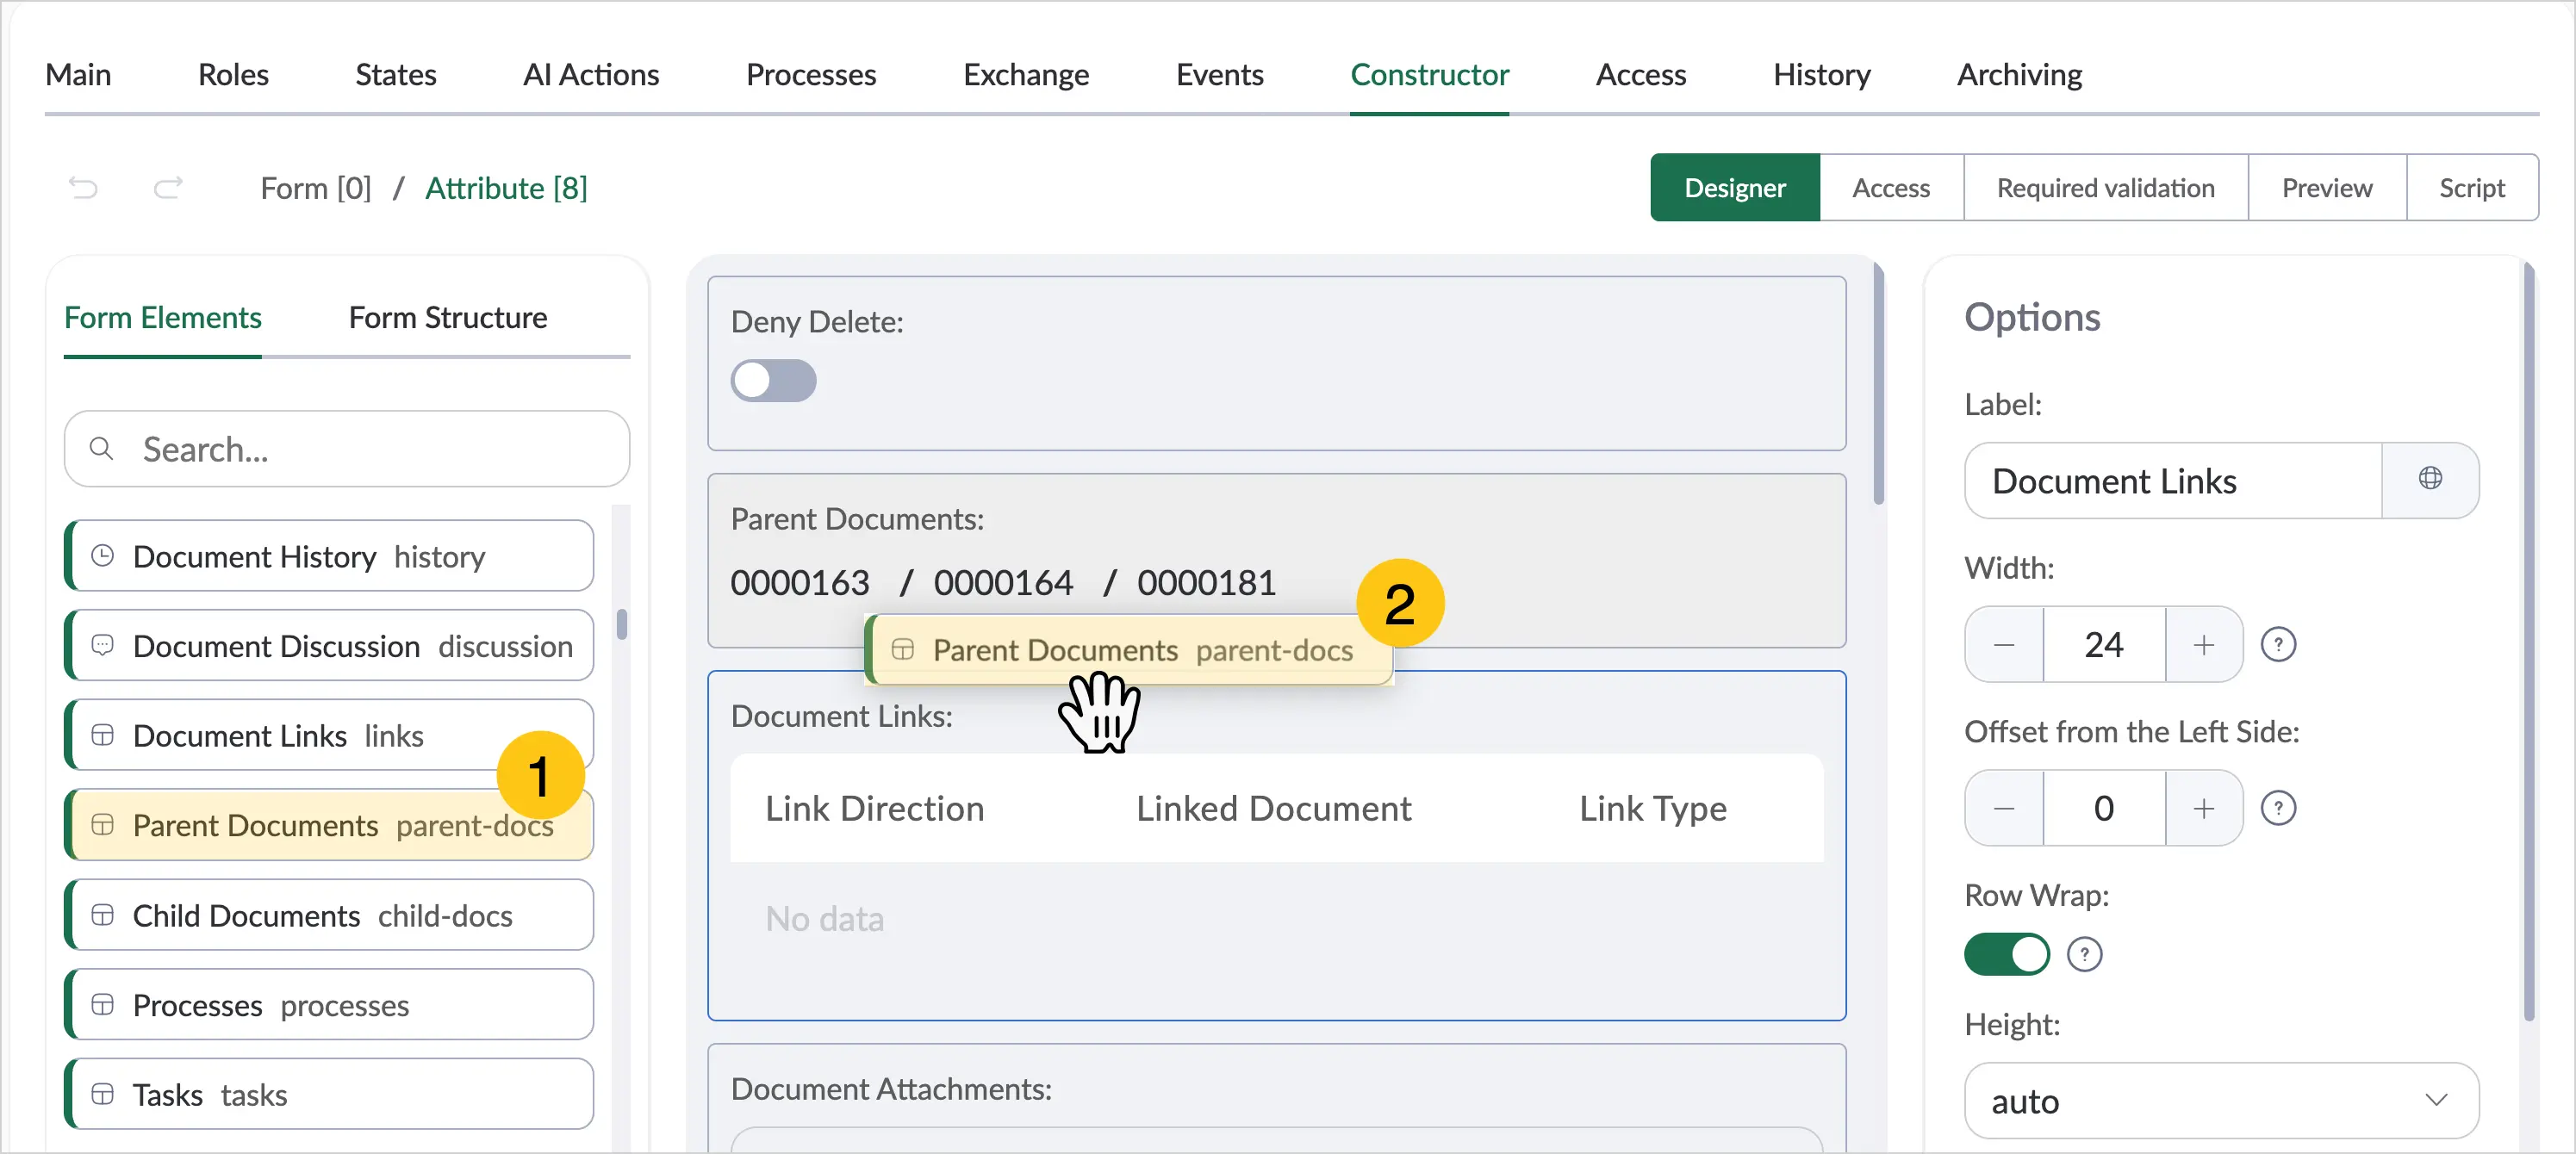The height and width of the screenshot is (1154, 2576).
Task: Open the Preview mode
Action: click(2327, 187)
